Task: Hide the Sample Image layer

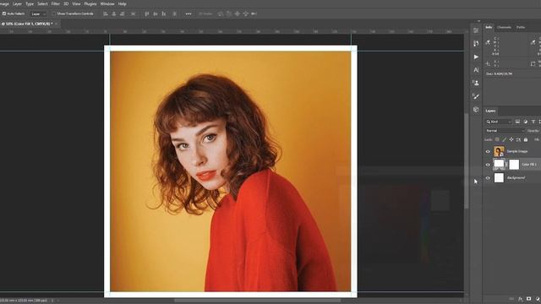Action: pos(488,151)
